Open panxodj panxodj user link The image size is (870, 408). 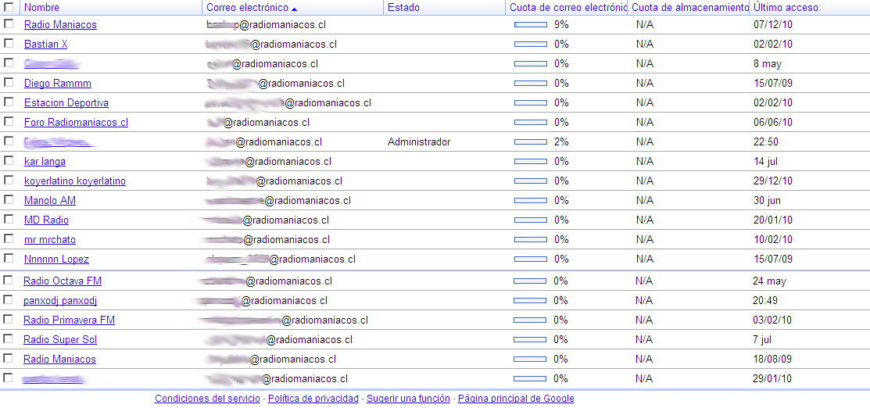point(60,300)
